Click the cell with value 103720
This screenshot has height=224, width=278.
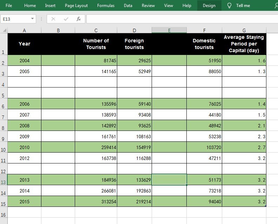tap(204, 147)
